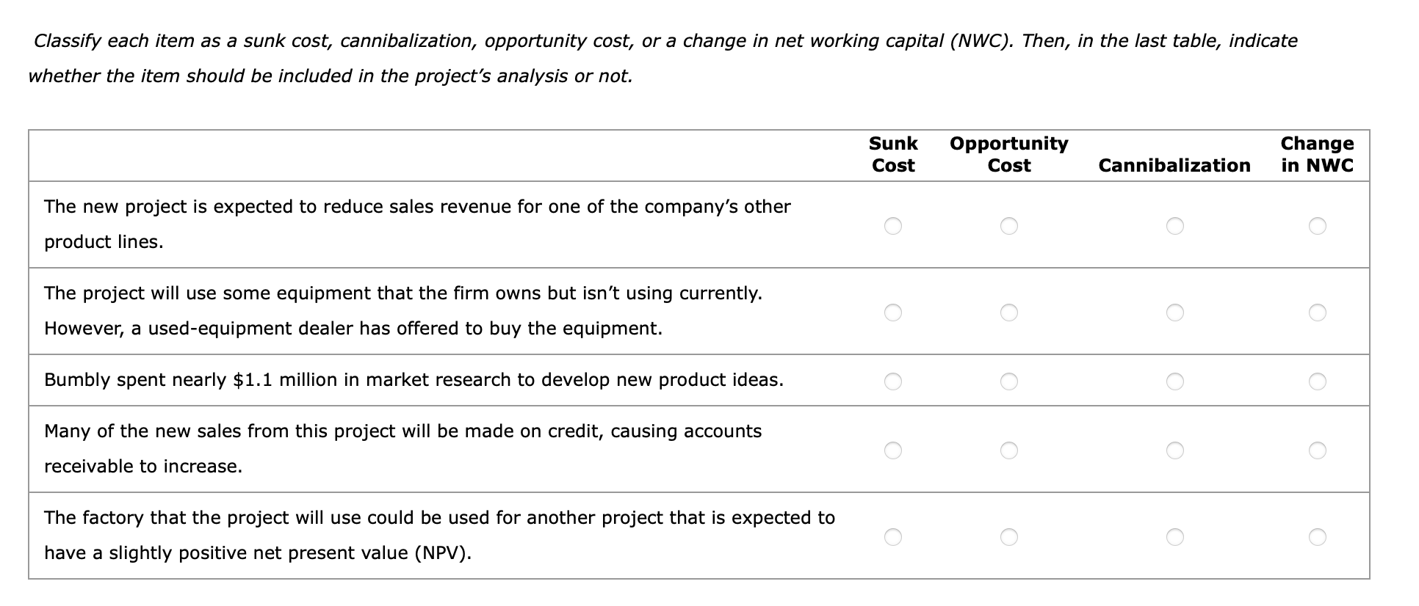The height and width of the screenshot is (606, 1419).
Task: Select Change in NWC for market research item
Action: pyautogui.click(x=1317, y=381)
